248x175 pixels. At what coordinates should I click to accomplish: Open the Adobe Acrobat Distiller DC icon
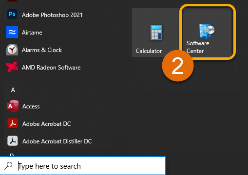tap(13, 141)
